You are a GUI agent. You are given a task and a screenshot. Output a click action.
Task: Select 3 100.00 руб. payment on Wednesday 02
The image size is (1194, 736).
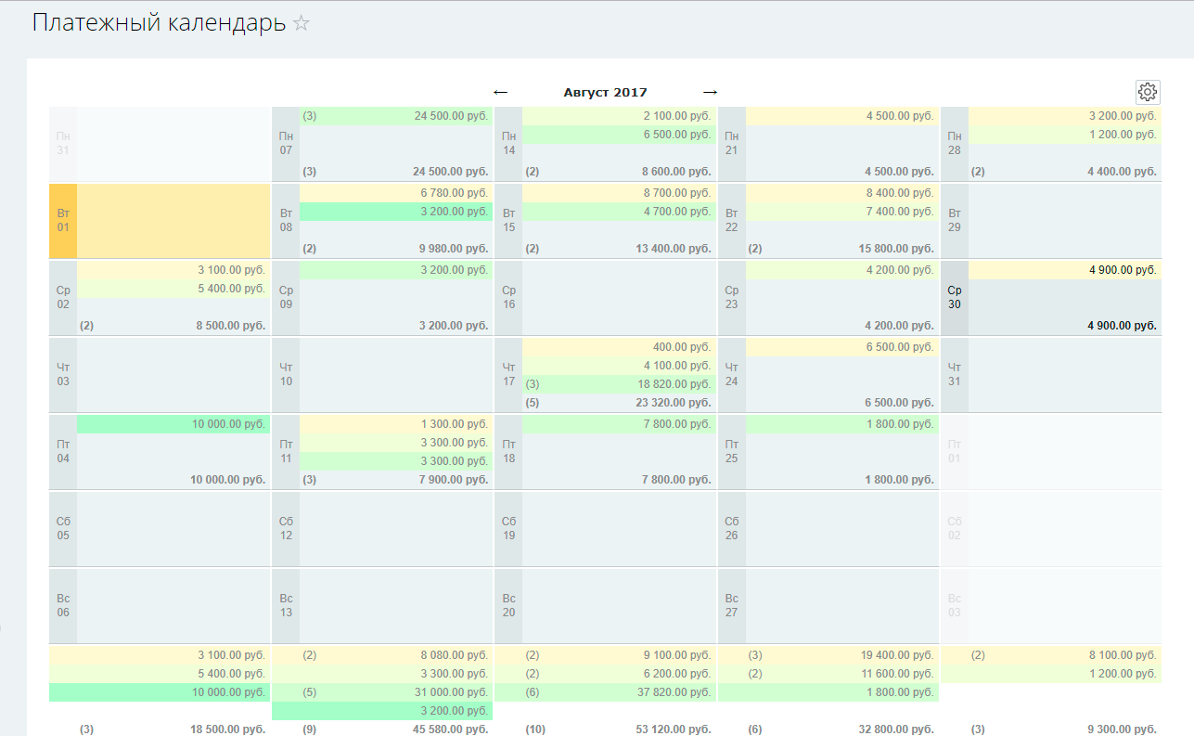[173, 270]
